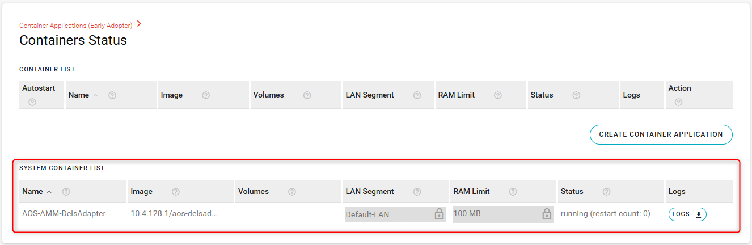
Task: Click lock icon in Default-LAN field
Action: tap(438, 214)
